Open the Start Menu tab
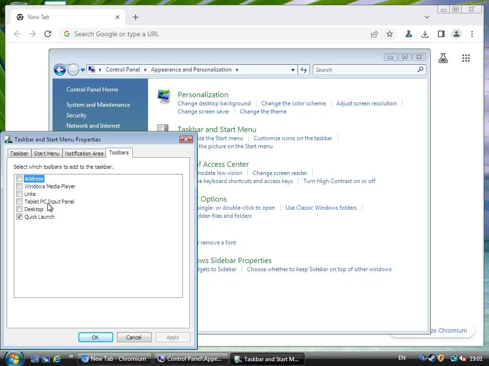The width and height of the screenshot is (489, 366). tap(46, 153)
